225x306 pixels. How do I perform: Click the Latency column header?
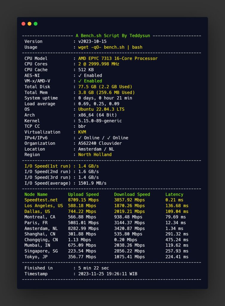pyautogui.click(x=174, y=194)
